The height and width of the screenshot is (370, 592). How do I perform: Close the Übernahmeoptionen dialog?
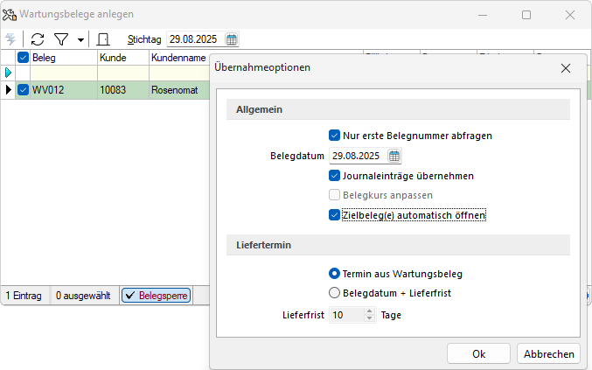point(566,67)
